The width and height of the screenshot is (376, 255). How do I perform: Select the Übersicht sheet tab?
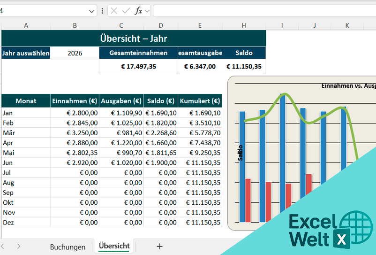click(114, 246)
